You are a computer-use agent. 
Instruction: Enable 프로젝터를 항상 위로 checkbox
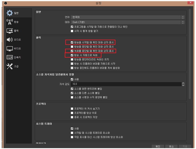point(72,113)
